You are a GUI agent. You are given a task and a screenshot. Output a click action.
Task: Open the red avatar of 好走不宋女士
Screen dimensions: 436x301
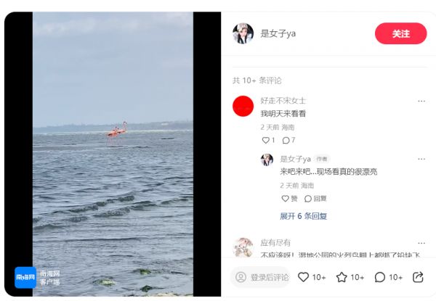243,106
